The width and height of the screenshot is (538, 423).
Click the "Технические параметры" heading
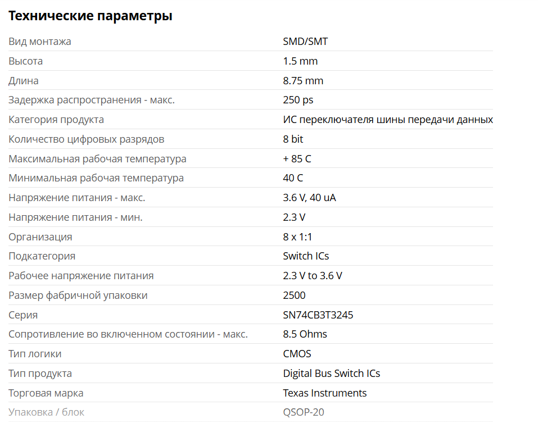[x=90, y=16]
